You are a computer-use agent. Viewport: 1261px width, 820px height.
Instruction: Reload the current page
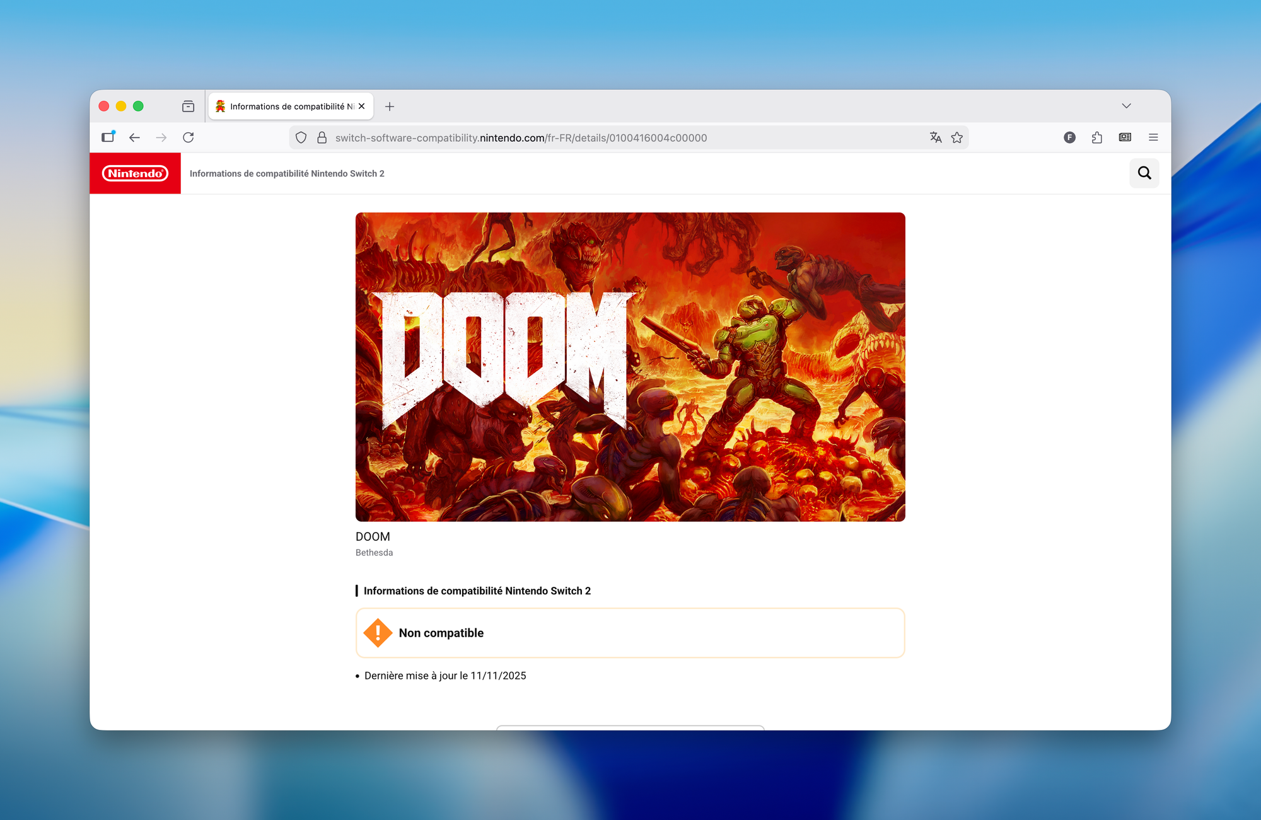pyautogui.click(x=189, y=137)
